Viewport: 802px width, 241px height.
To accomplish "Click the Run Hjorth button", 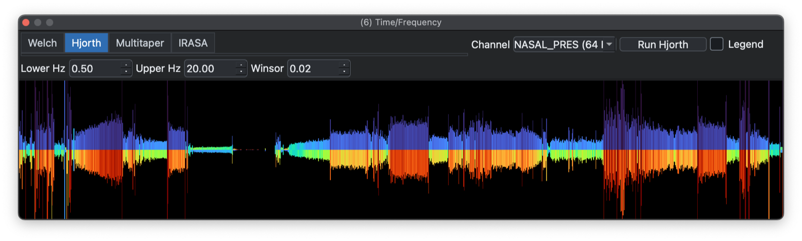I will coord(663,44).
